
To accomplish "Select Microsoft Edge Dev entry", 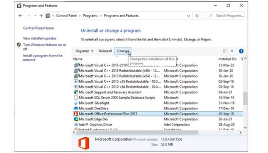I will coord(157,119).
